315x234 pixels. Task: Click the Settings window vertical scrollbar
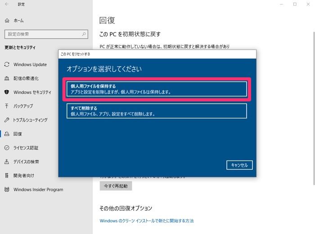pyautogui.click(x=314, y=108)
